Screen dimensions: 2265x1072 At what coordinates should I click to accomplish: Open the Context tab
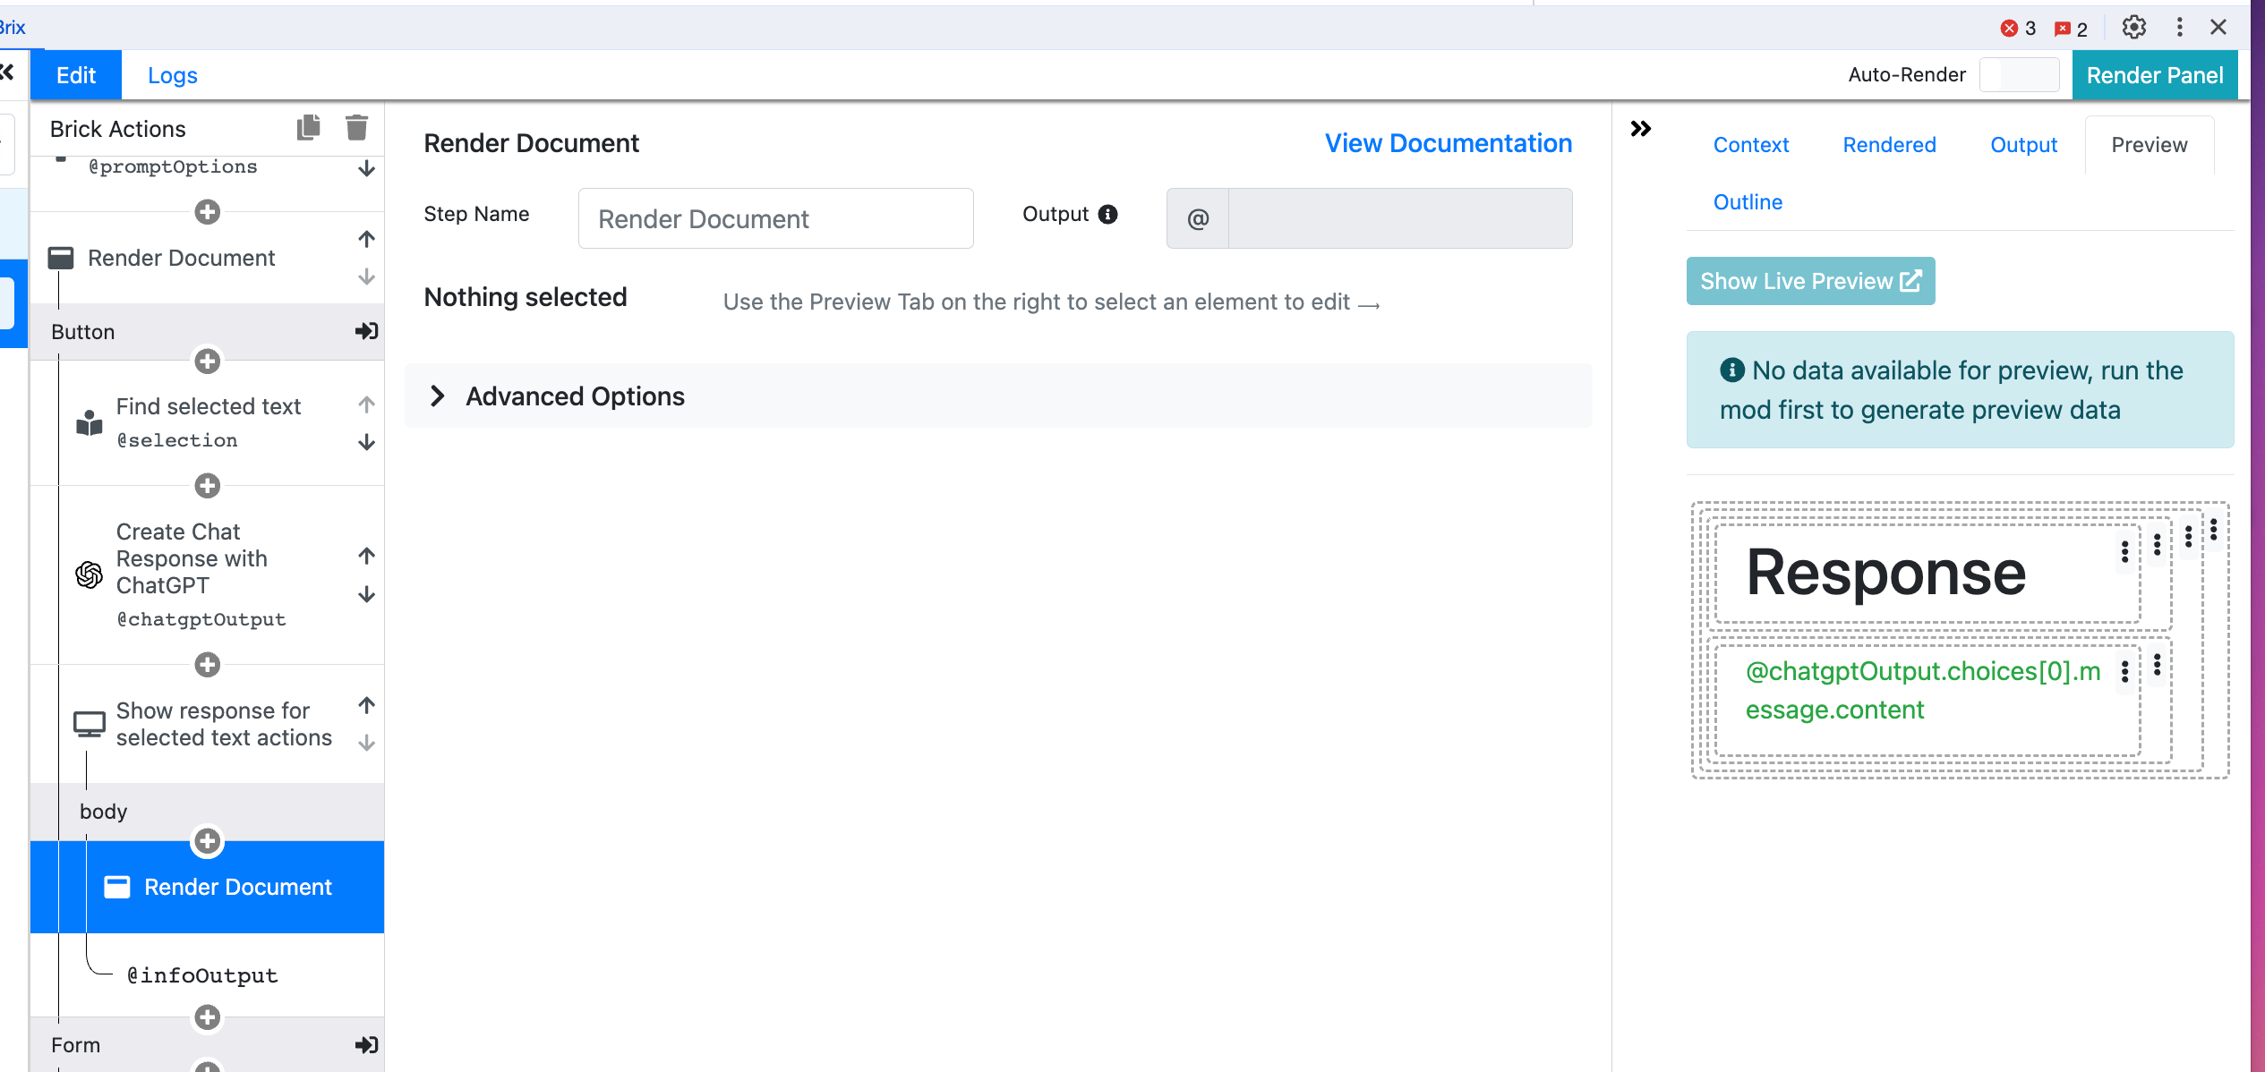pos(1750,145)
